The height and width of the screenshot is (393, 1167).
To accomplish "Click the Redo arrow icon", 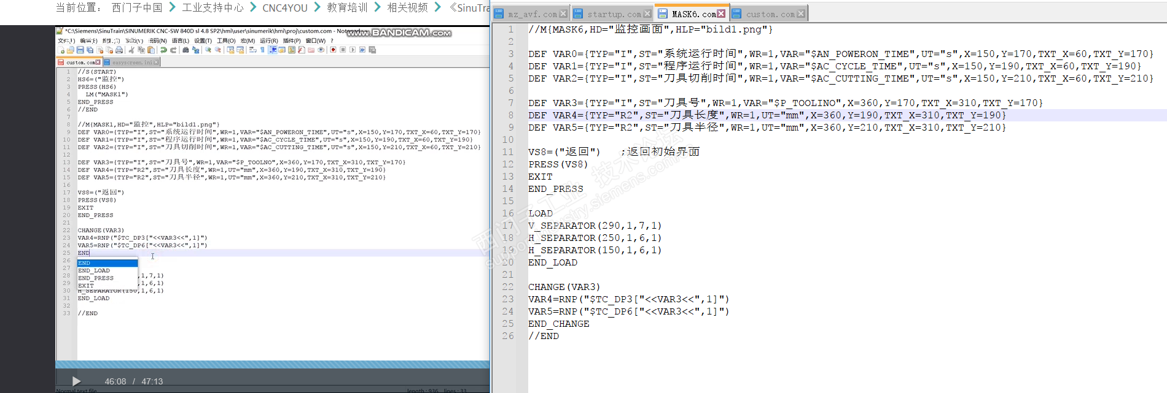I will (x=173, y=50).
